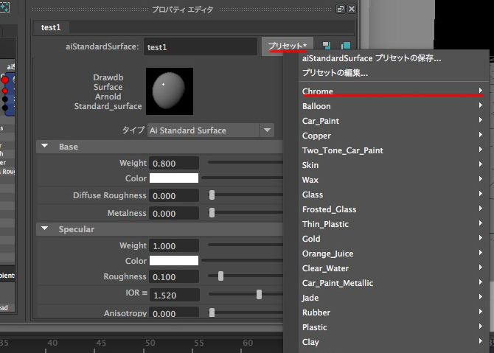The height and width of the screenshot is (353, 494).
Task: Click the input connection icon beside presets
Action: pyautogui.click(x=327, y=46)
